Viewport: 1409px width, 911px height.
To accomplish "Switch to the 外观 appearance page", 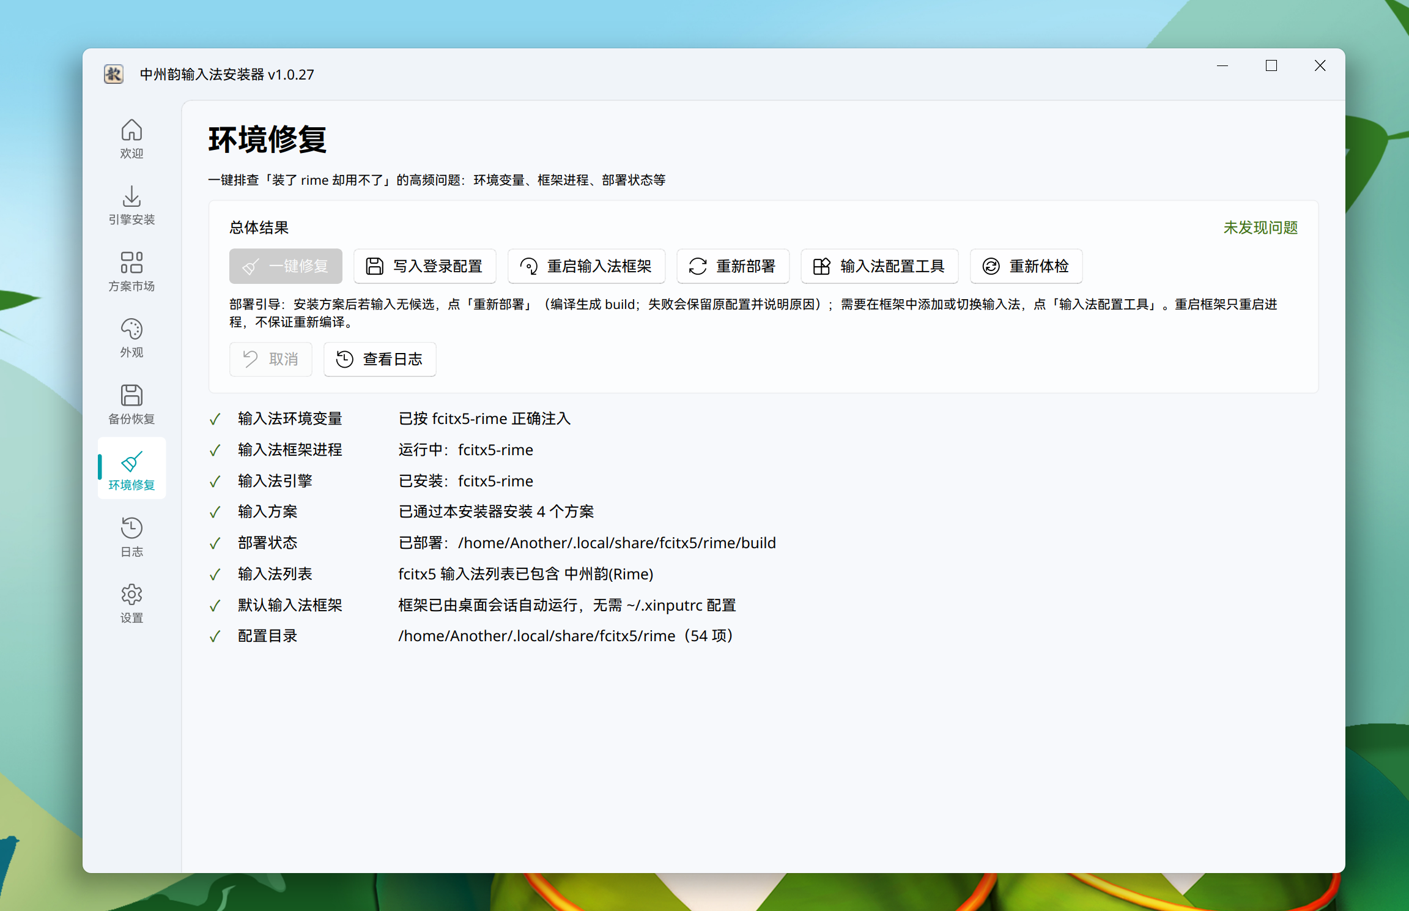I will coord(131,338).
